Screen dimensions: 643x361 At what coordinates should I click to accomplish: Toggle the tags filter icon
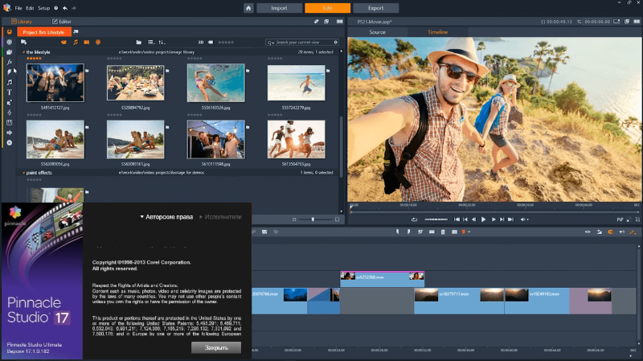(x=211, y=43)
